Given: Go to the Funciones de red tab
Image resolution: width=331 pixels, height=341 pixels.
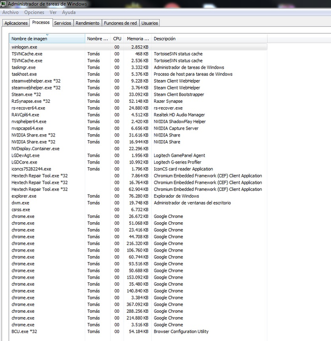Looking at the screenshot, I should 120,23.
